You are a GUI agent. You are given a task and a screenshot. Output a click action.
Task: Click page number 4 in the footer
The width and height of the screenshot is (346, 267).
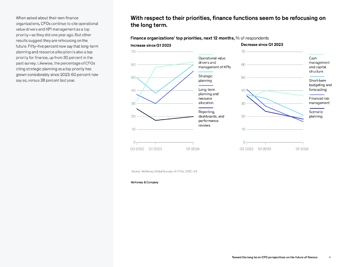click(330, 257)
